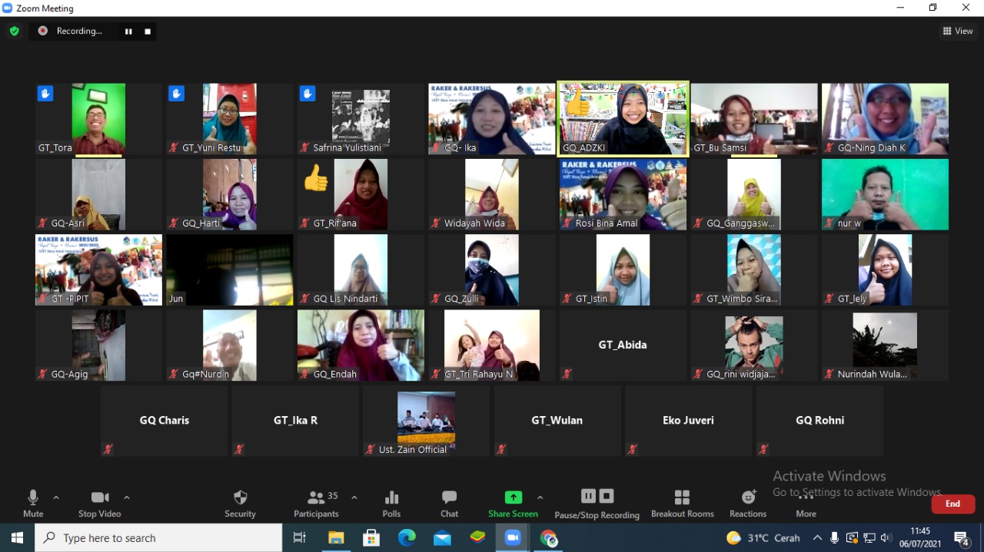The height and width of the screenshot is (552, 984).
Task: Stop recording using the top stop button
Action: pyautogui.click(x=148, y=31)
